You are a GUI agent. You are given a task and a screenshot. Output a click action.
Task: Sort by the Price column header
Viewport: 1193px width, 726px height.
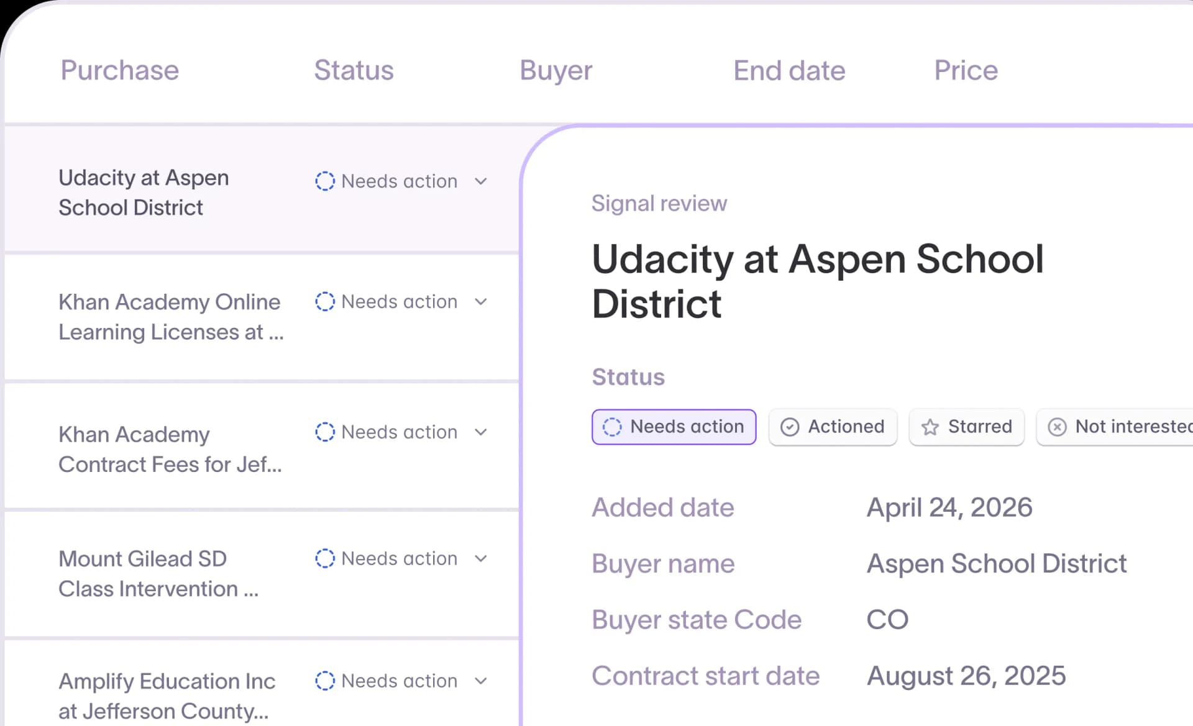pyautogui.click(x=966, y=70)
